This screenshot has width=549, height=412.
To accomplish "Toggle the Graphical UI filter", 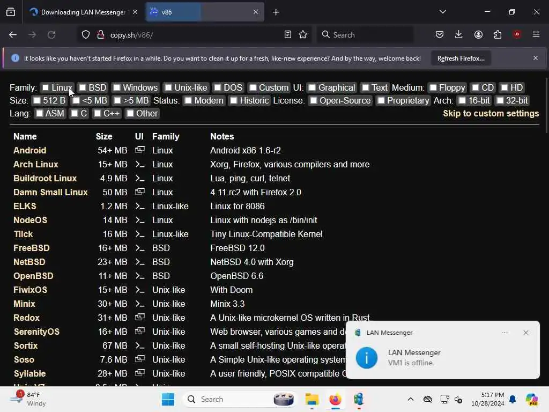I will (x=312, y=87).
